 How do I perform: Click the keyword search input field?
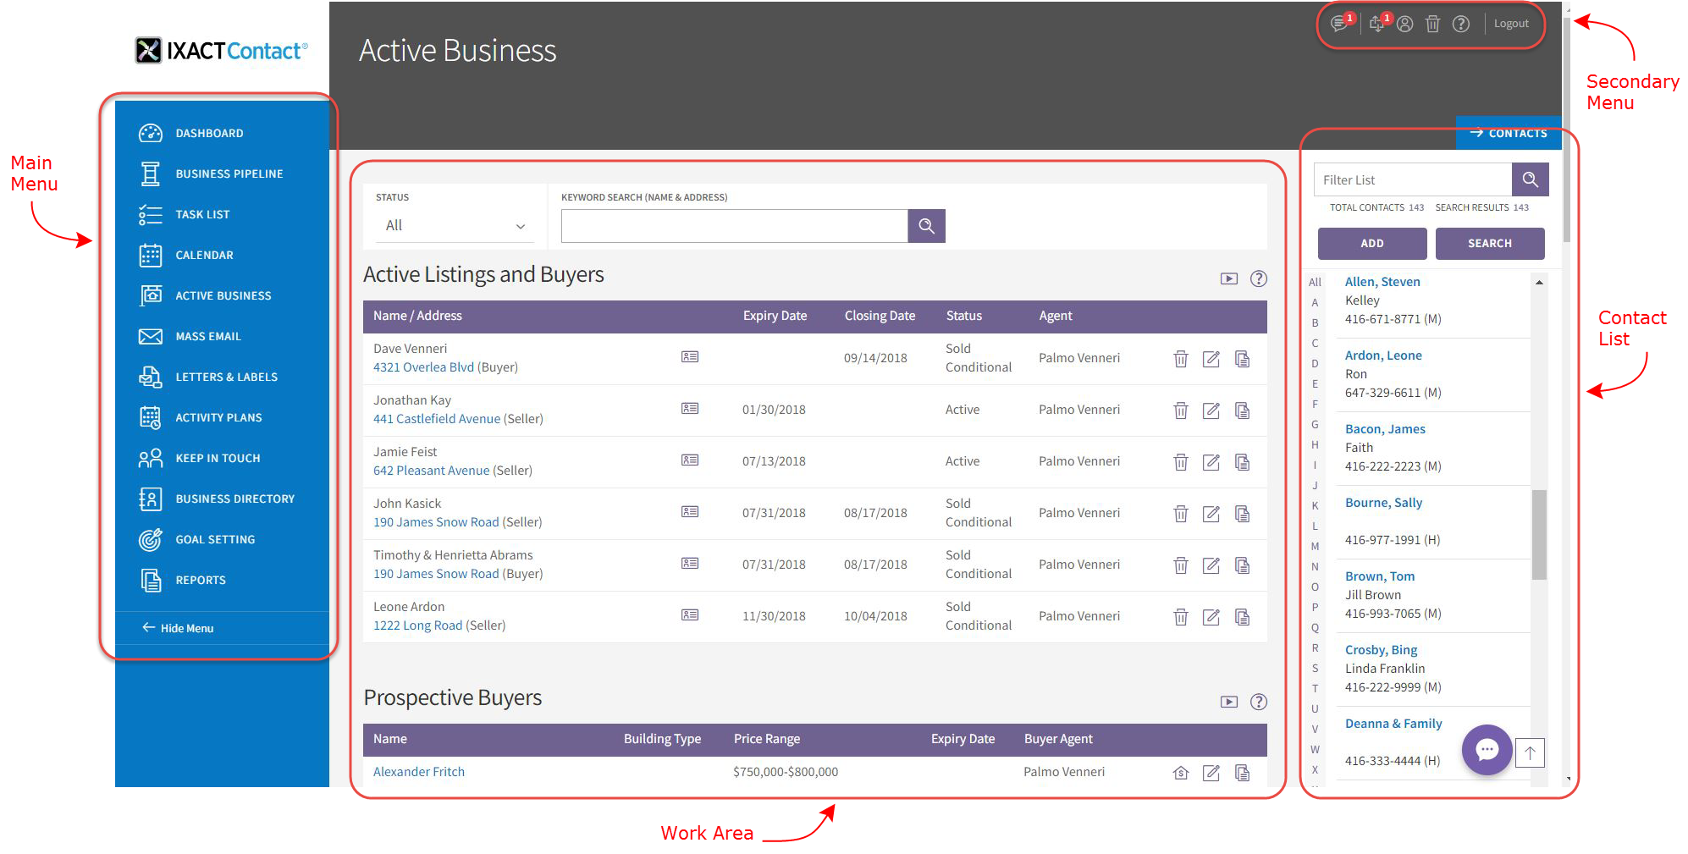pos(734,226)
